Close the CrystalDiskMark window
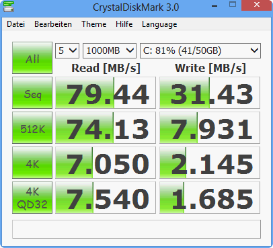 (x=257, y=5)
